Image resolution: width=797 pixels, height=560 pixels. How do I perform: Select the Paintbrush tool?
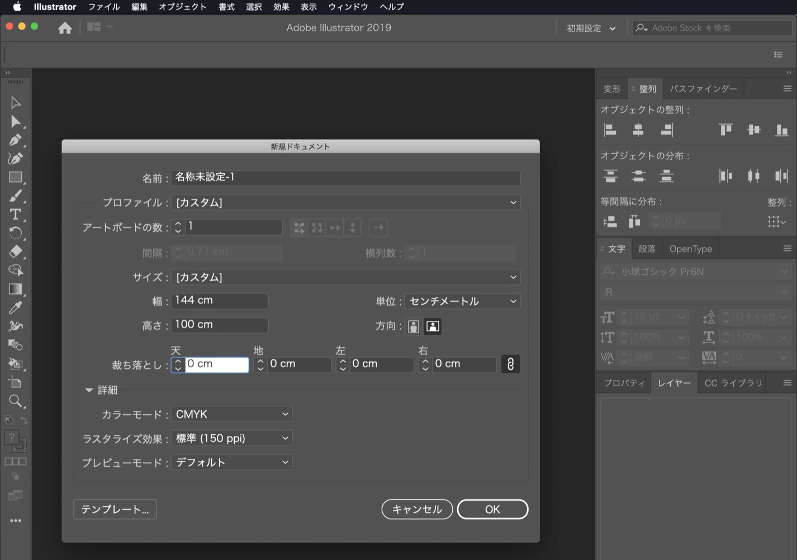[x=15, y=196]
